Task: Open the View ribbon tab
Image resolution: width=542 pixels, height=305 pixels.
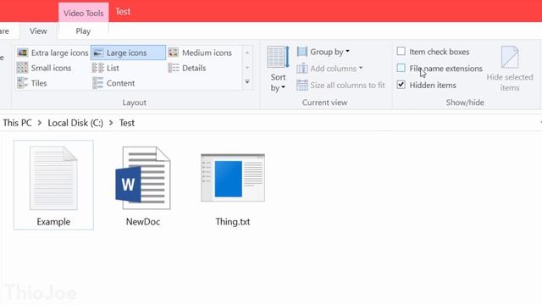Action: pyautogui.click(x=38, y=31)
